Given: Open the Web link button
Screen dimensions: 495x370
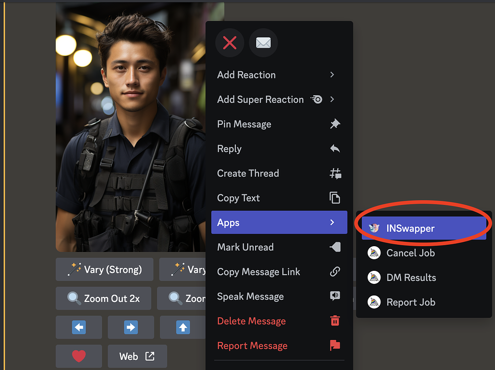Looking at the screenshot, I should [137, 356].
